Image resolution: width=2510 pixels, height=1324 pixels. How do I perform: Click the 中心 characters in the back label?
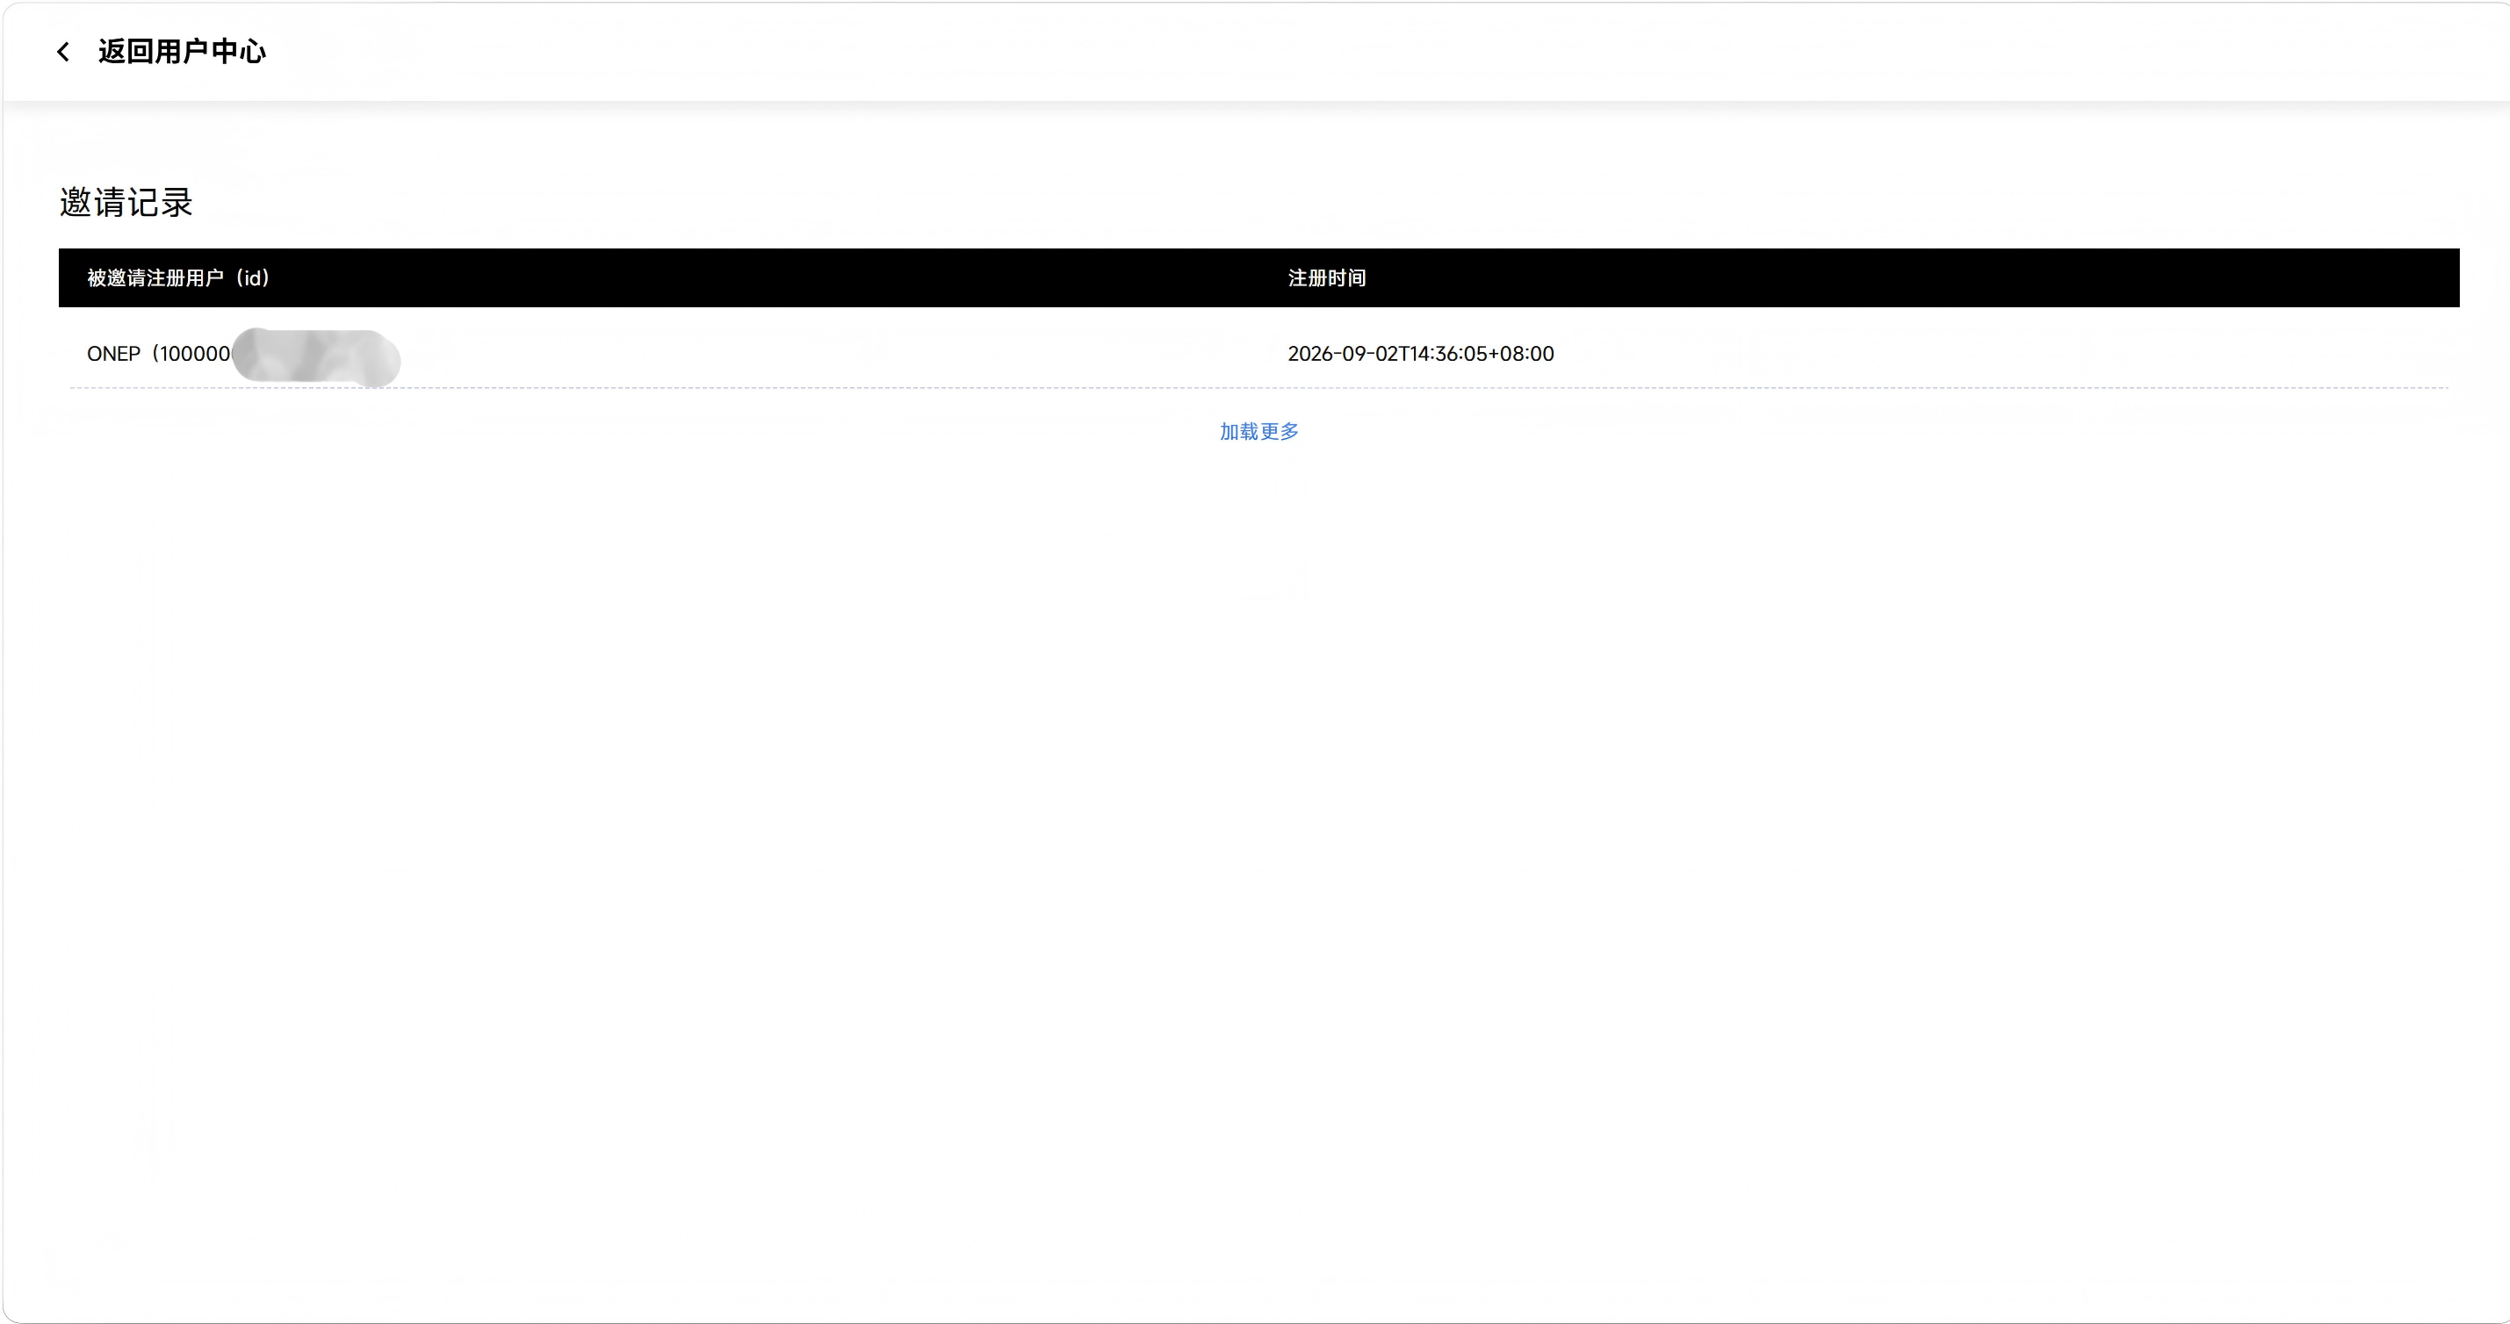[x=238, y=52]
